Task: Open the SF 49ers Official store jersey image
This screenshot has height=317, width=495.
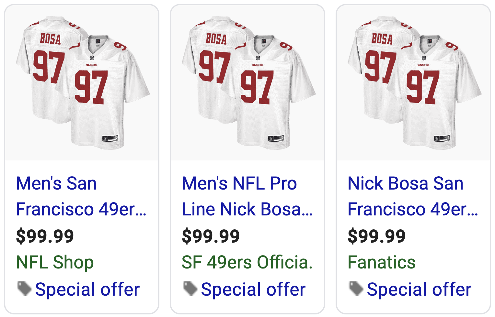Action: pyautogui.click(x=247, y=83)
